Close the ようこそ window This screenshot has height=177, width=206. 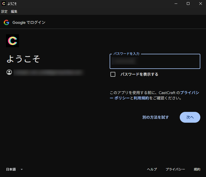[201, 4]
